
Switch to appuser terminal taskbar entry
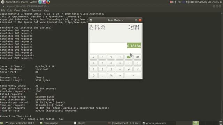point(21,123)
